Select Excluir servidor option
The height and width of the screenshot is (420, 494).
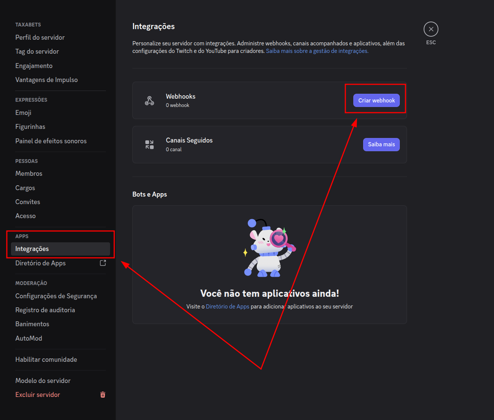click(x=37, y=394)
